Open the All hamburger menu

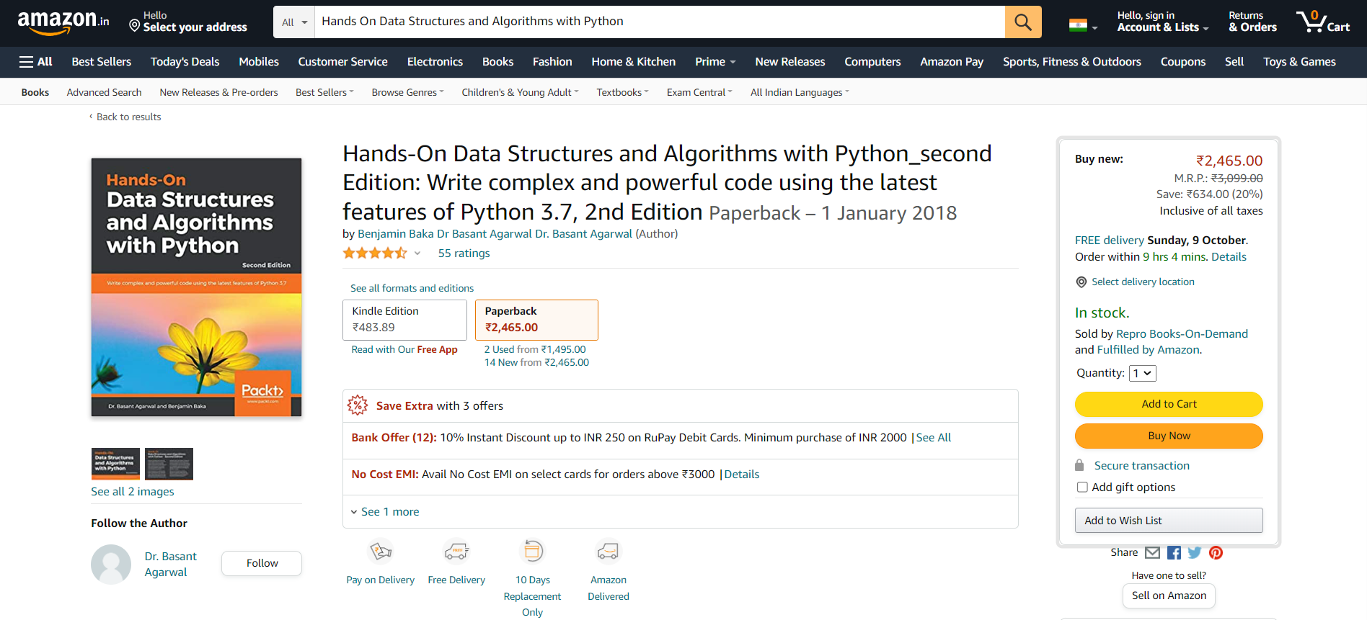click(x=35, y=62)
